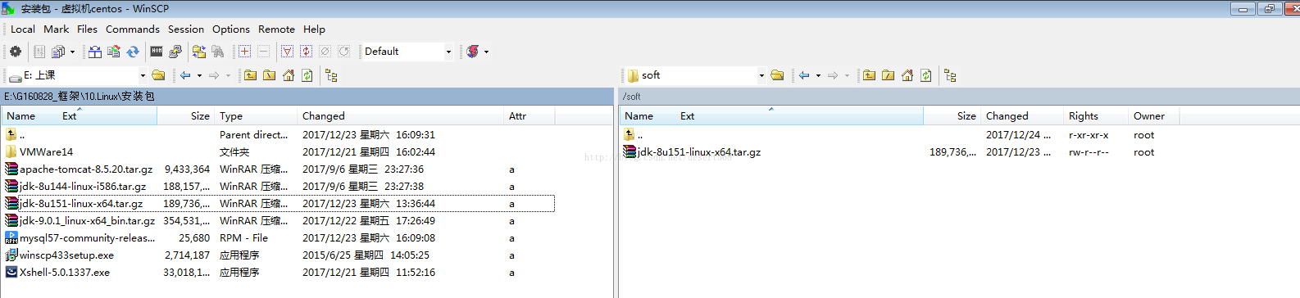Refresh the remote panel listing
Screen dimensions: 1300x298
click(x=926, y=75)
